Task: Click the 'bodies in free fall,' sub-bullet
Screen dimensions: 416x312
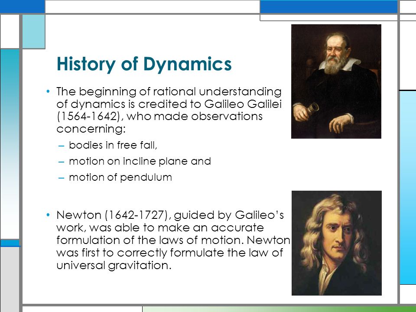Action: (x=113, y=146)
